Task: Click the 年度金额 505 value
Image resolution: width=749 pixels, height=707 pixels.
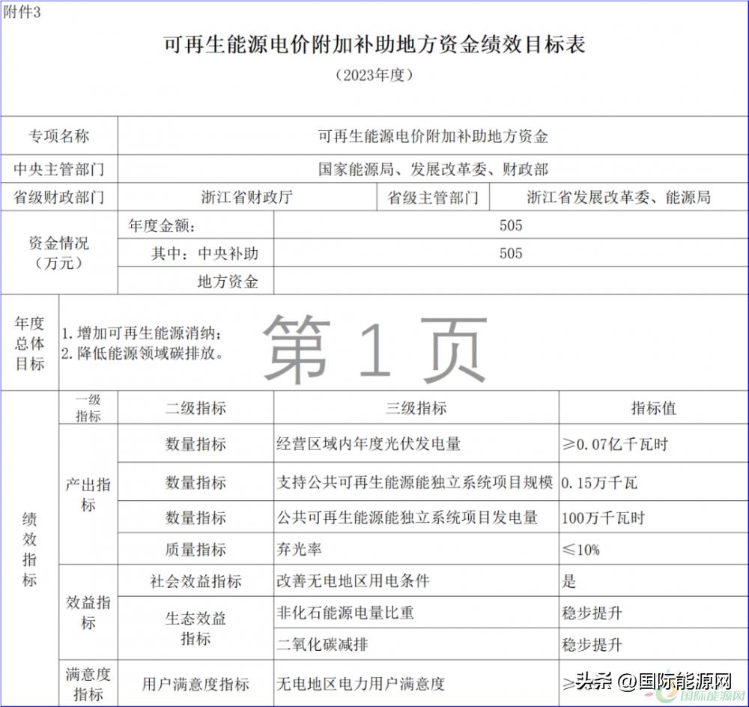Action: tap(509, 226)
